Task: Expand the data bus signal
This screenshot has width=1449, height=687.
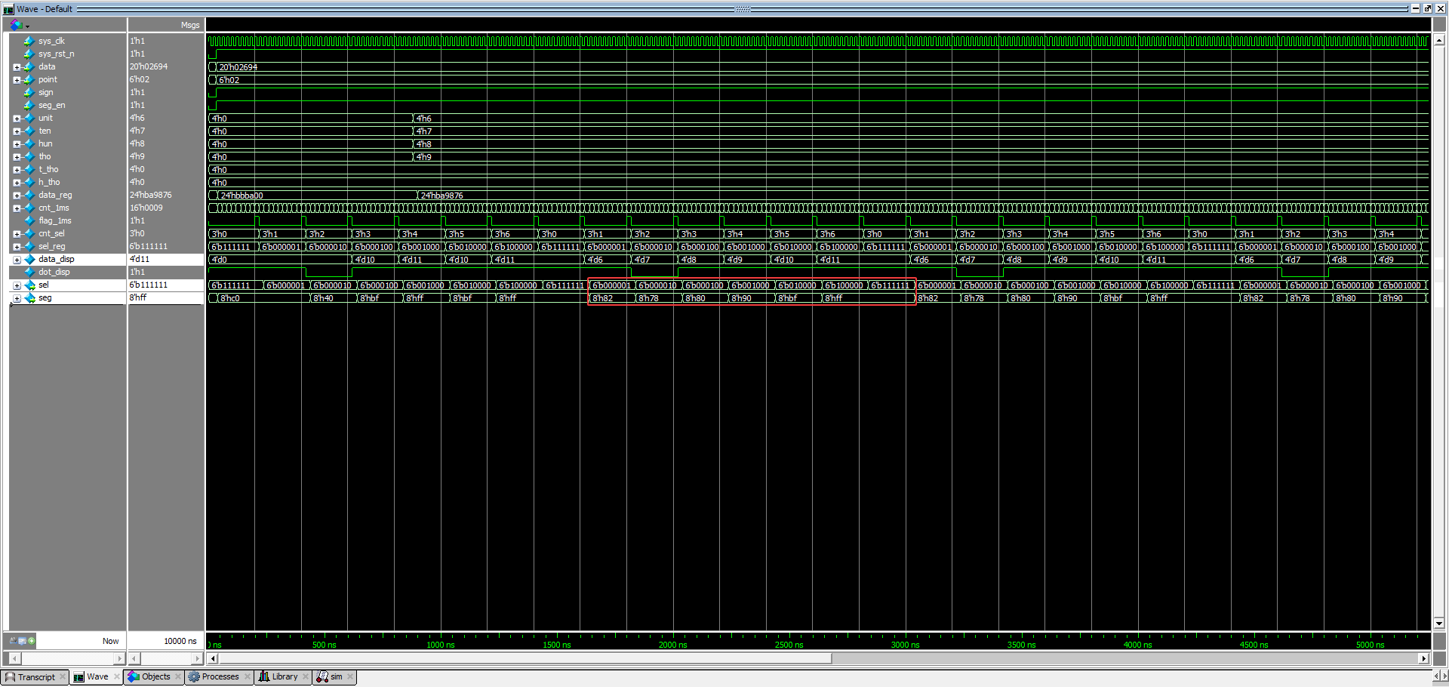Action: [x=17, y=67]
